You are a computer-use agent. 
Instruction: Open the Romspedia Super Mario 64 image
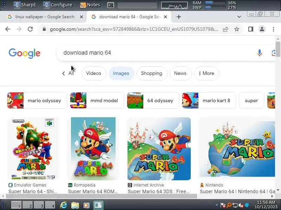click(x=93, y=148)
